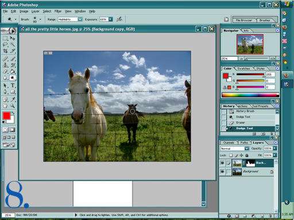This screenshot has width=294, height=220.
Task: Swap foreground and background colors
Action: pos(13,113)
